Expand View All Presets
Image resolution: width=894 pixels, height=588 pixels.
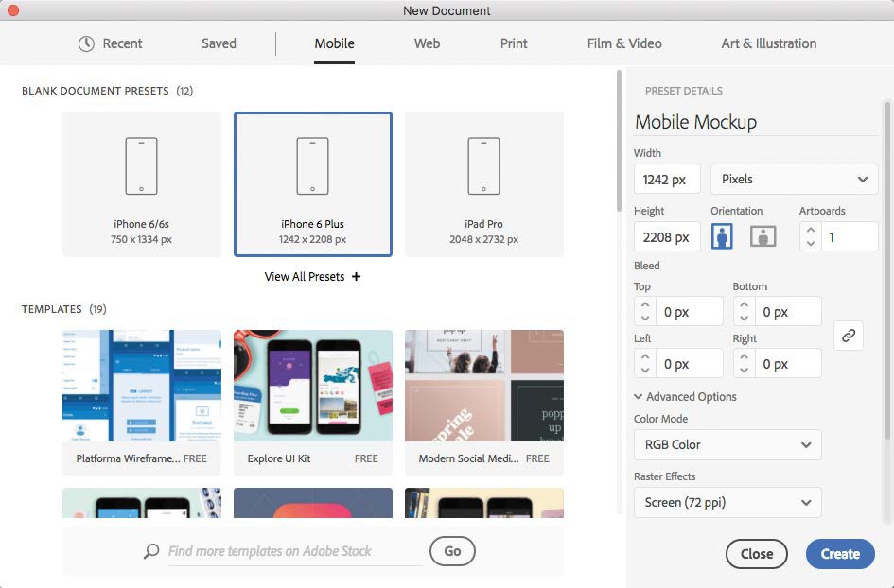(x=312, y=276)
